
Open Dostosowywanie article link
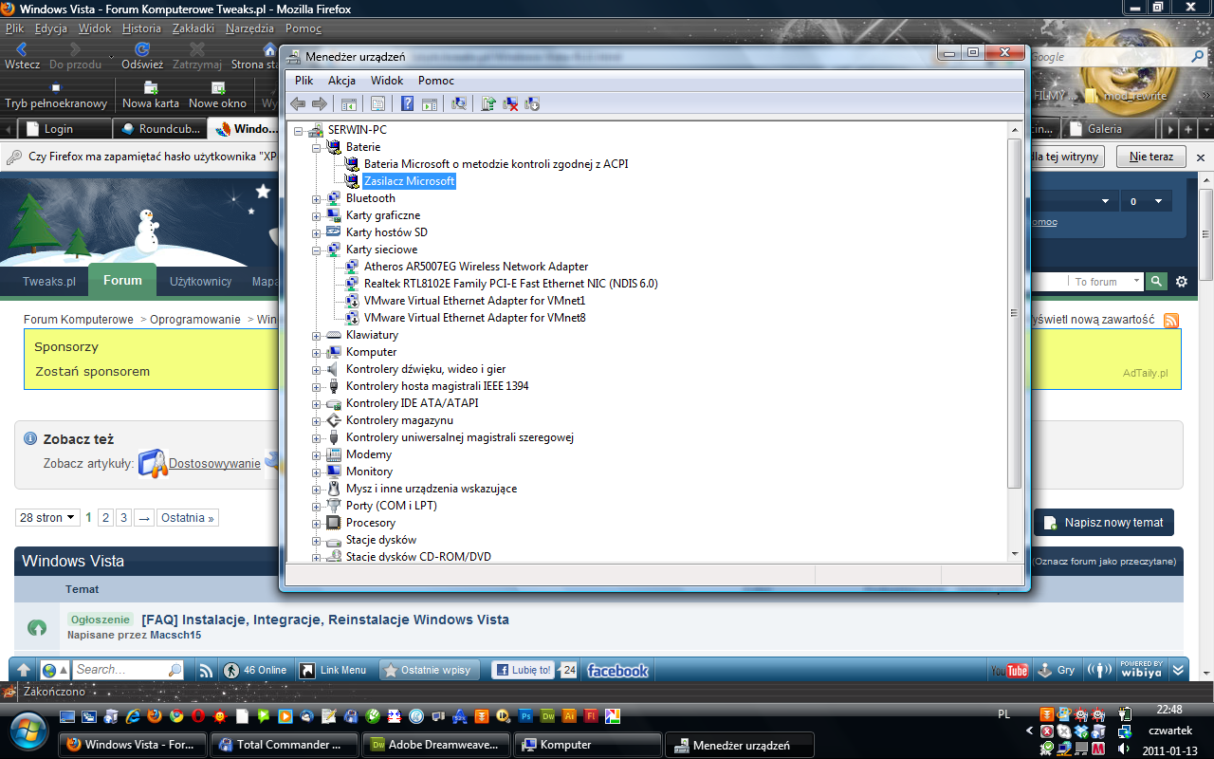coord(214,464)
